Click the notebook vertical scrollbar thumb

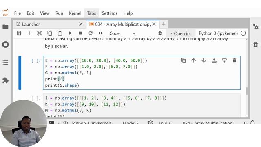coord(246,91)
